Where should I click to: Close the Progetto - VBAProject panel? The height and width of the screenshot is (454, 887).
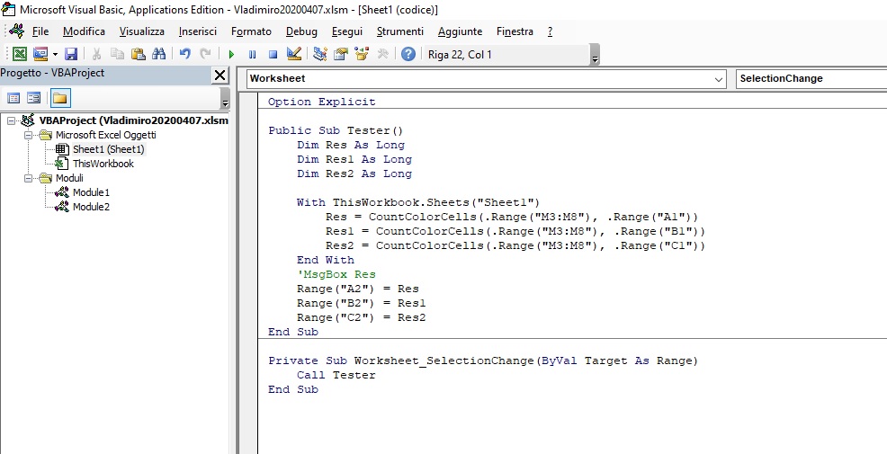click(x=220, y=76)
